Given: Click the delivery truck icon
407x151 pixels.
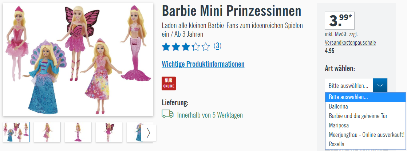Looking at the screenshot, I should 167,114.
